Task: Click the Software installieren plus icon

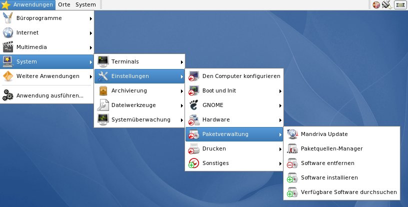Action: [292, 177]
